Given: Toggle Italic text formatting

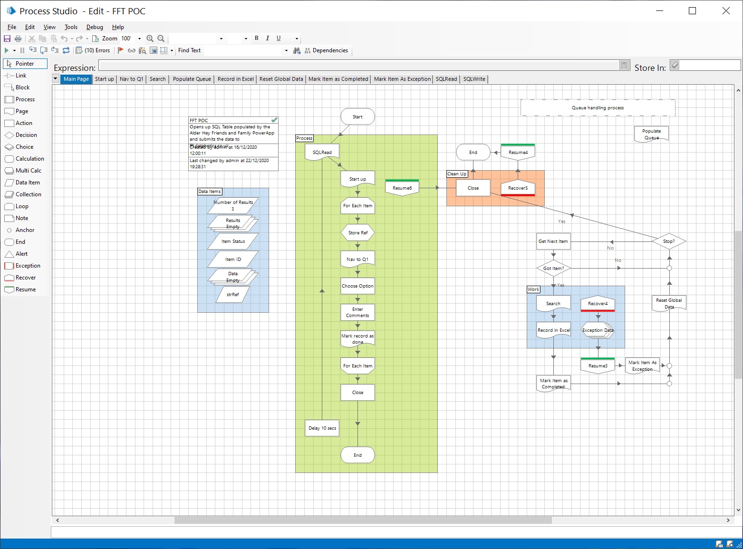Looking at the screenshot, I should pos(268,39).
